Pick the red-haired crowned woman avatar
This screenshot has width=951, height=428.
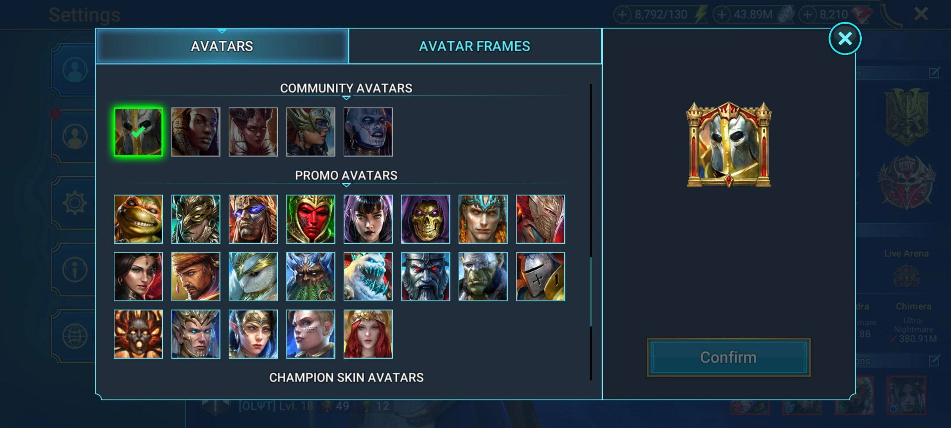368,334
